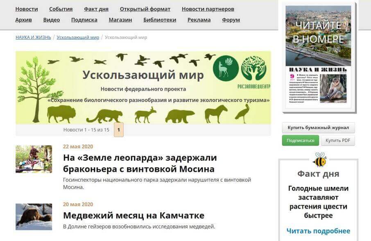Click the green deer logo in banner
The image size is (371, 241).
(x=226, y=68)
